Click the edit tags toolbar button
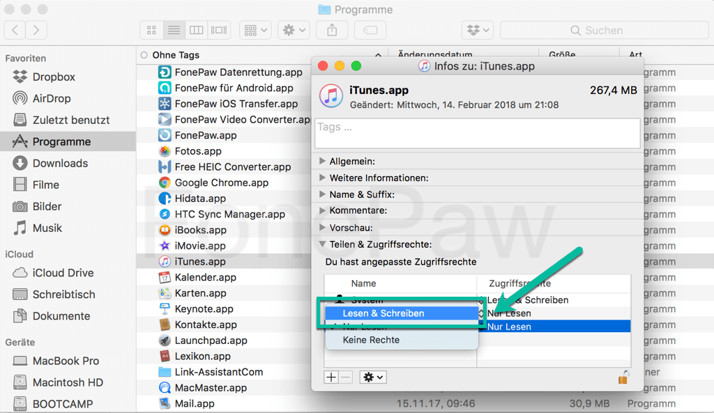 click(370, 31)
